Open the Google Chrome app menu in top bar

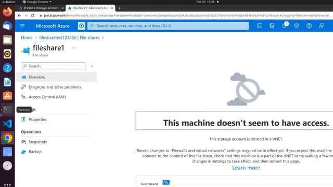(x=37, y=2)
